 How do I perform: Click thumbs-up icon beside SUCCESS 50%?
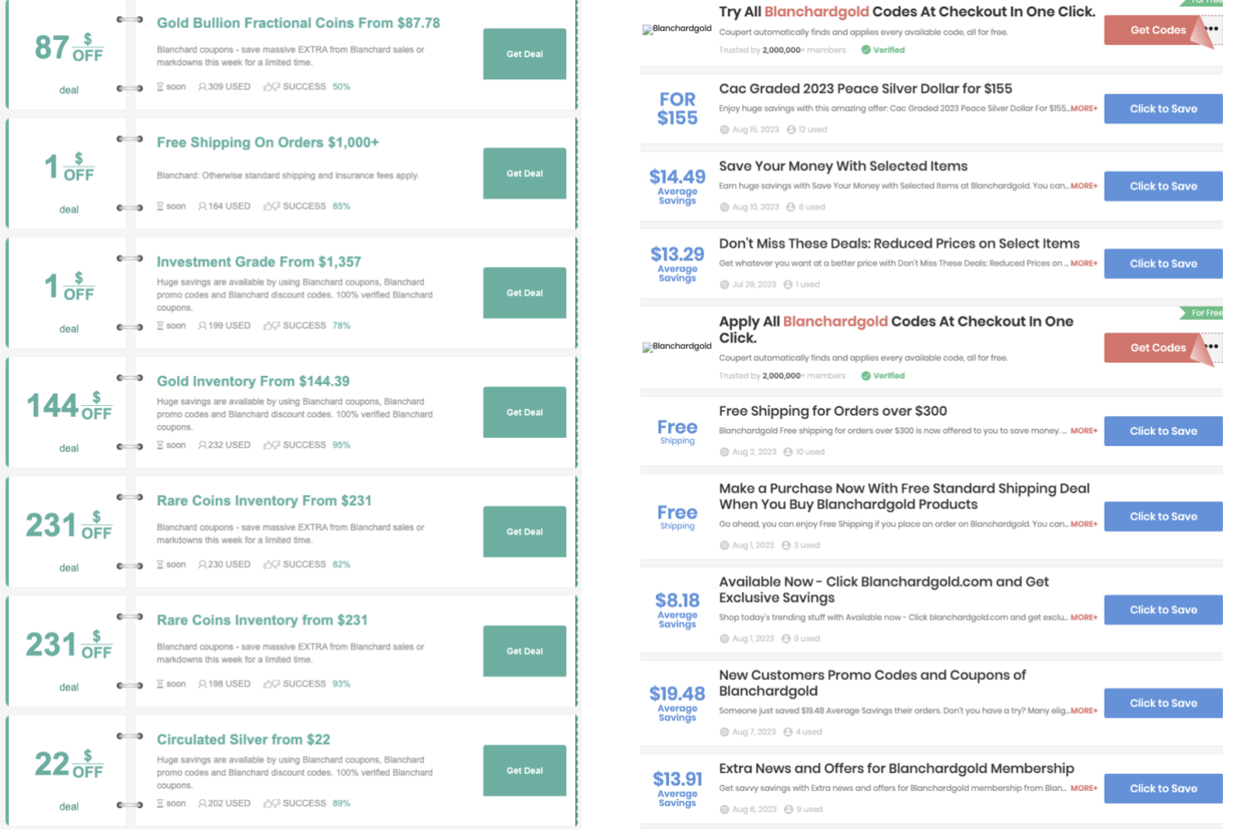point(272,86)
